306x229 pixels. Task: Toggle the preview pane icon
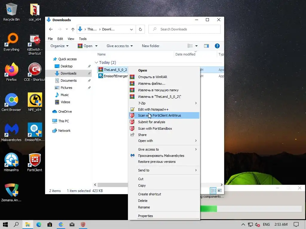tap(206, 46)
